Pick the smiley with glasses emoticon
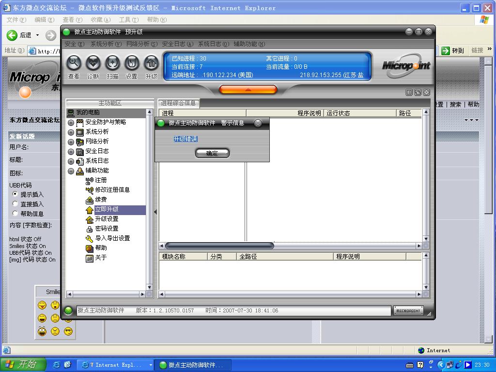The height and width of the screenshot is (372, 496). tap(68, 331)
